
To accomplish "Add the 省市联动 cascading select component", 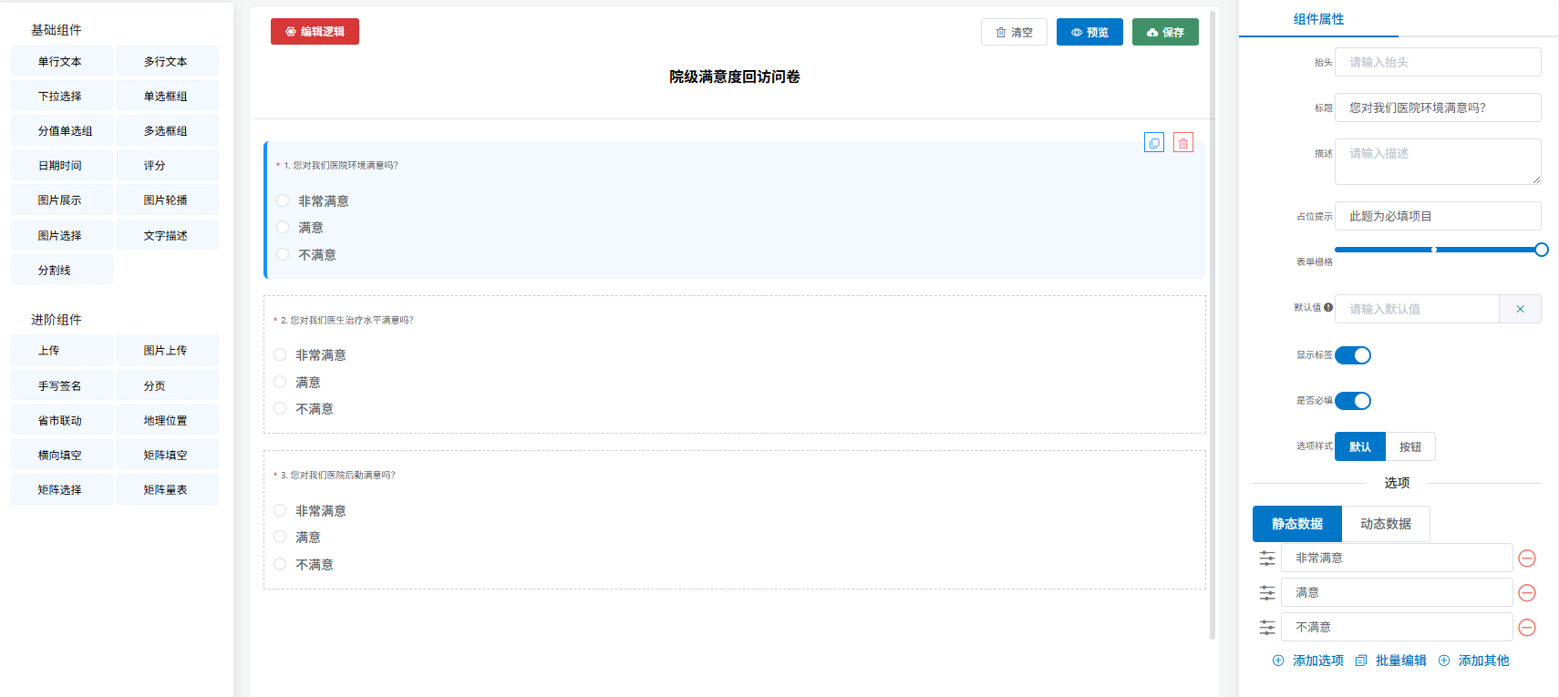I will tap(61, 421).
